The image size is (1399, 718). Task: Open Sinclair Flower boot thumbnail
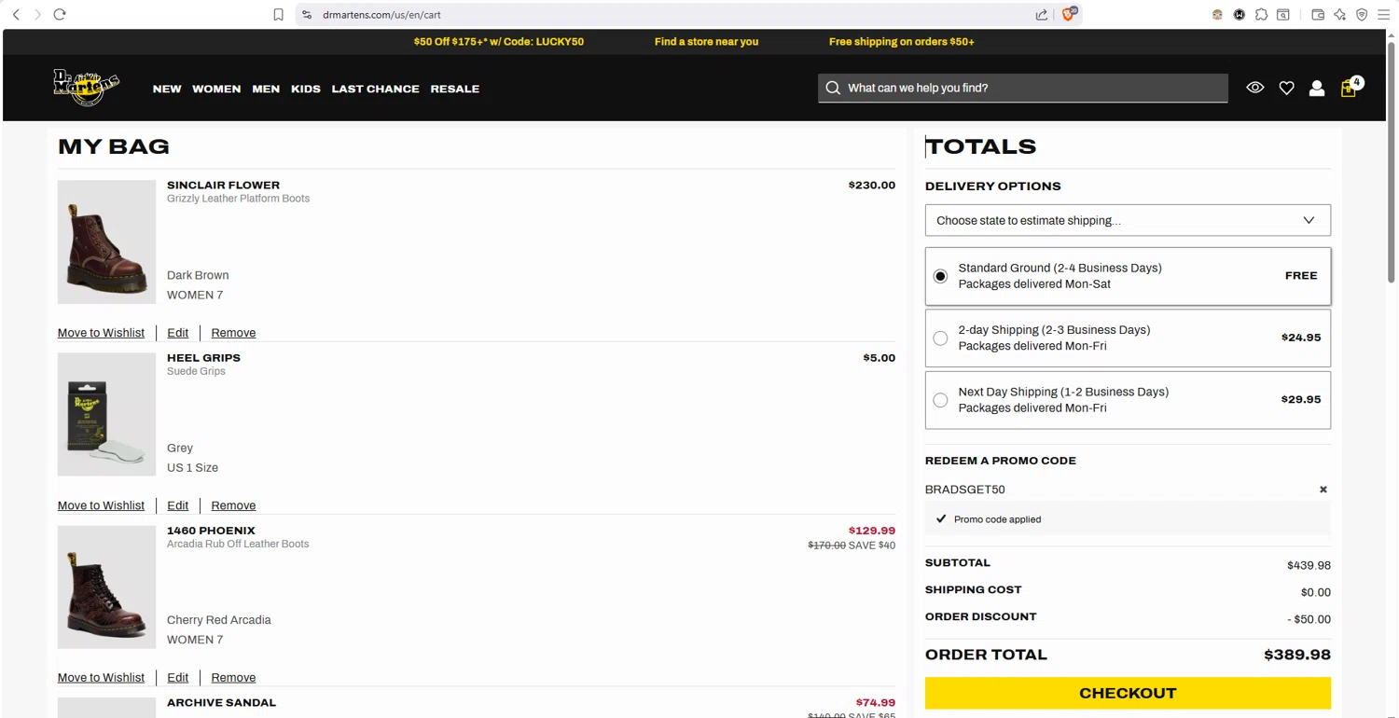pos(106,242)
